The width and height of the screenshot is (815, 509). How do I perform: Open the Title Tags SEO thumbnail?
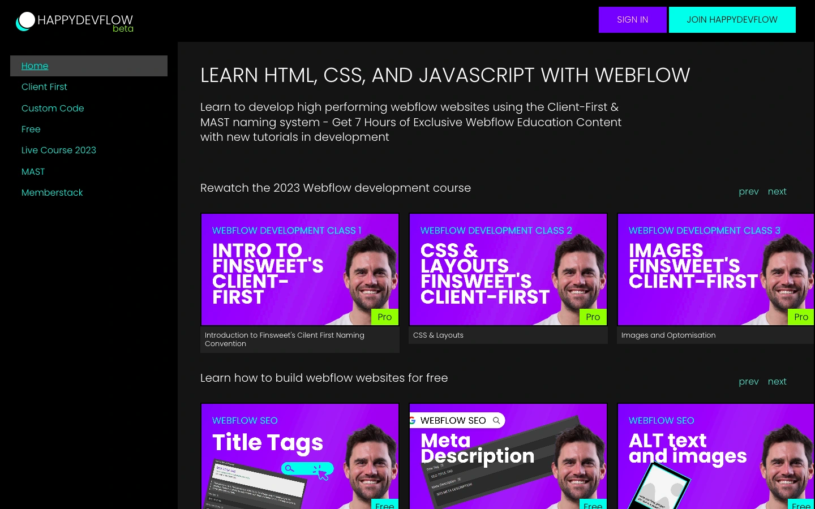[x=300, y=456]
